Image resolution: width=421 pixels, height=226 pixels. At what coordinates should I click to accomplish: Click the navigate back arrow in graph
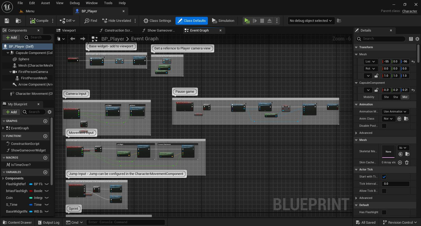coord(73,39)
